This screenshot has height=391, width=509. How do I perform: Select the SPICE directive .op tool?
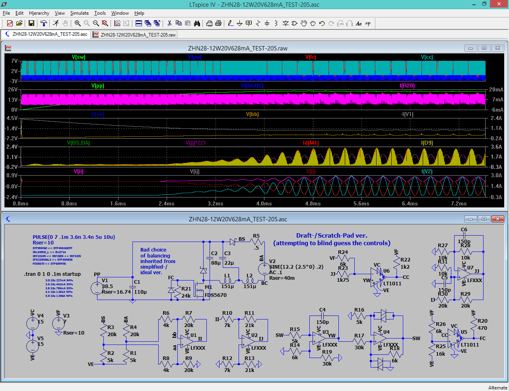point(368,23)
